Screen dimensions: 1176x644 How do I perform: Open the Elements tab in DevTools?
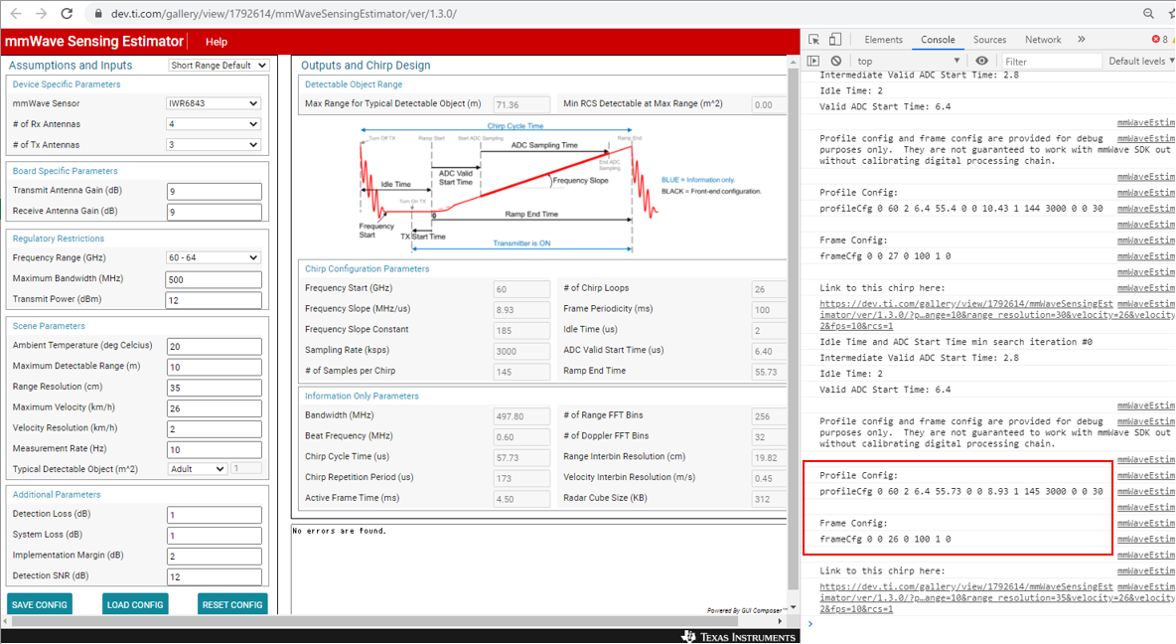tap(884, 40)
